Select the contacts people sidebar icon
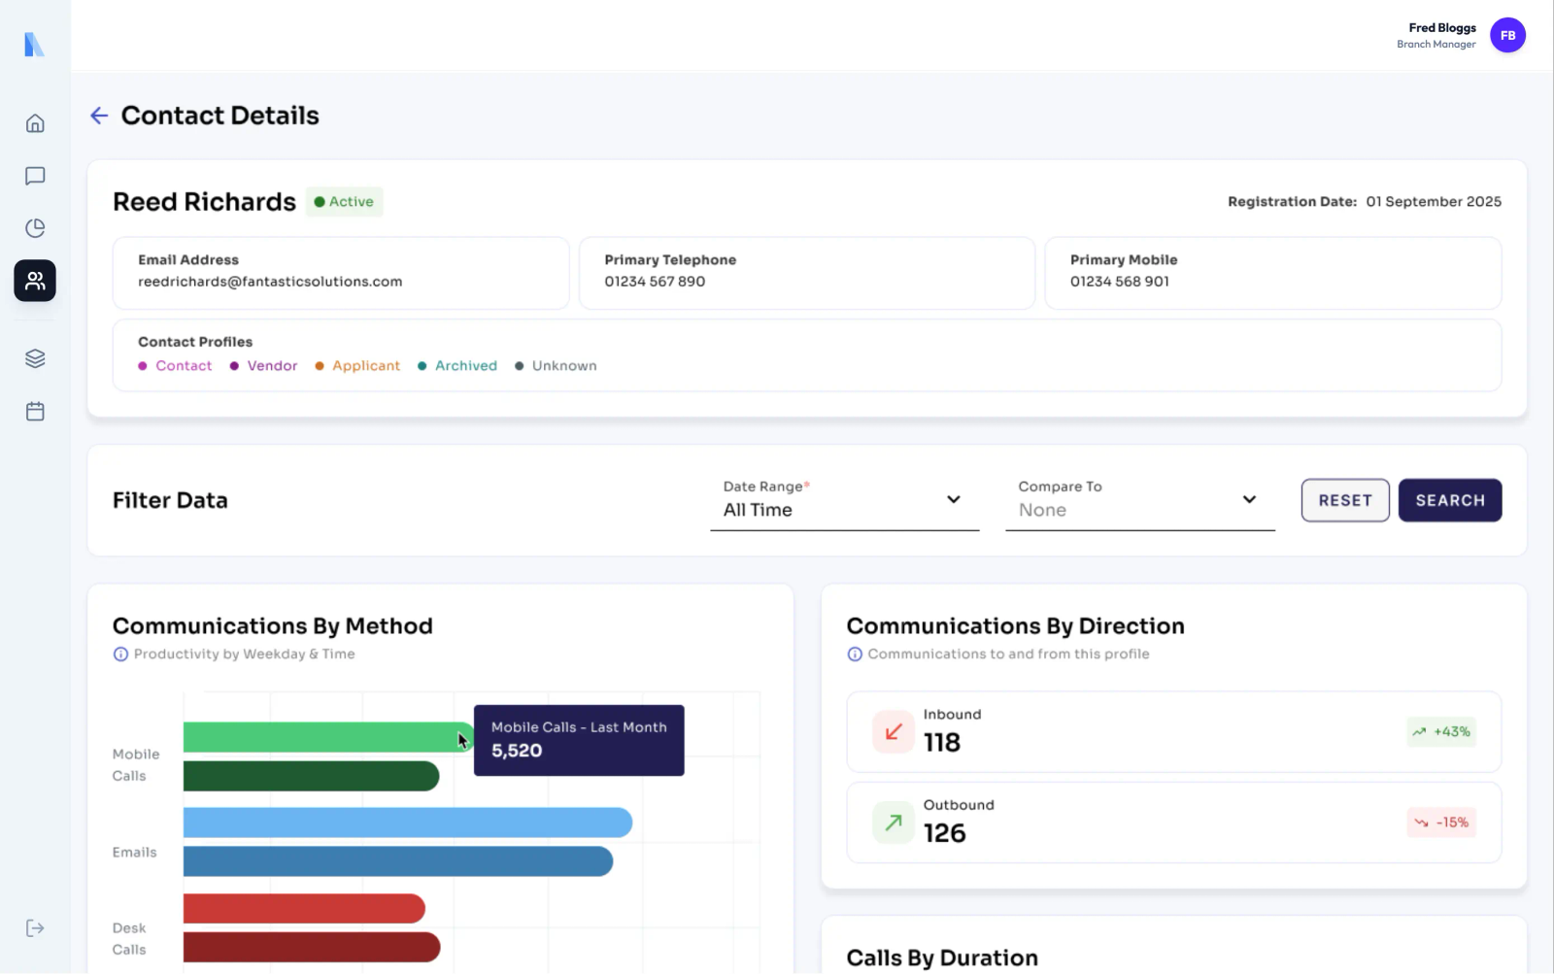The height and width of the screenshot is (974, 1554). click(x=35, y=281)
